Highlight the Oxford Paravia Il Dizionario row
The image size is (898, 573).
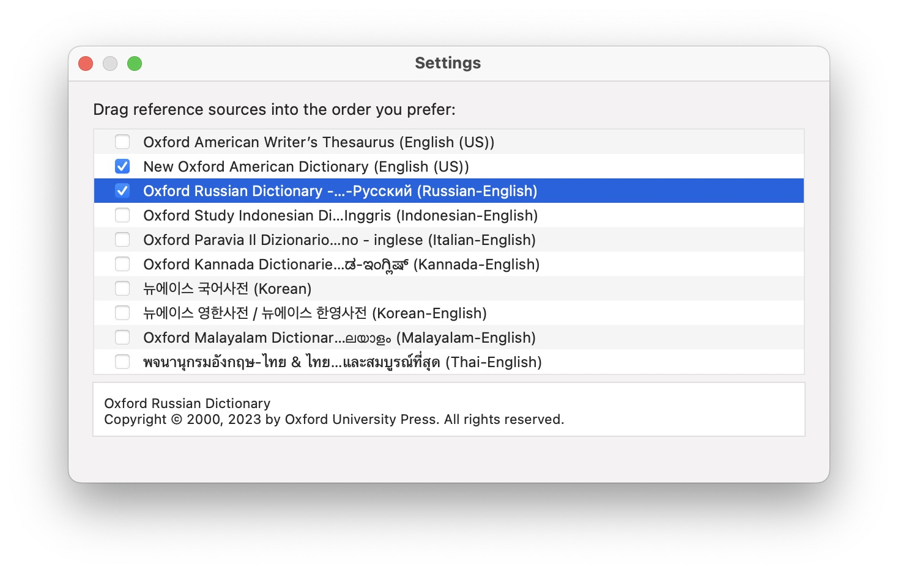coord(449,239)
